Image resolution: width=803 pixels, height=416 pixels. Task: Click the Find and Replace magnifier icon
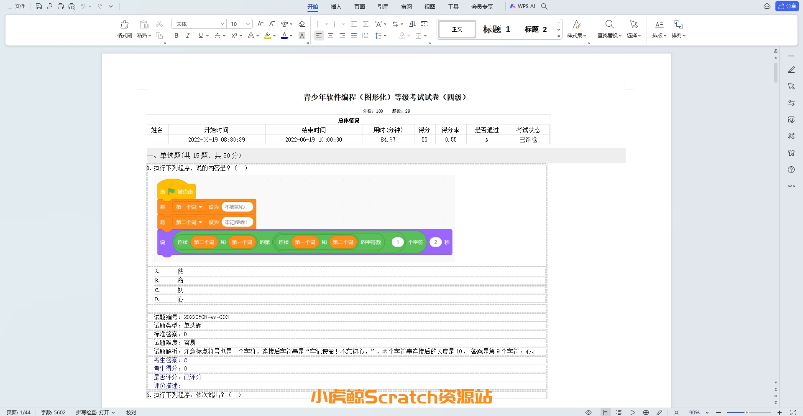[609, 24]
